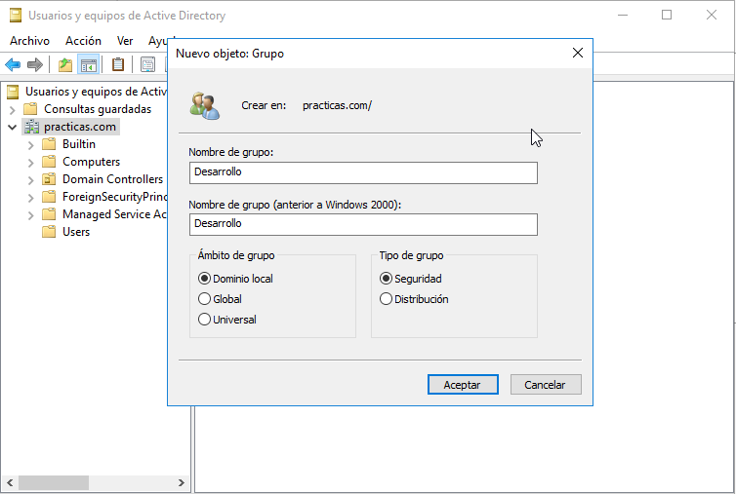Screen dimensions: 736x494
Task: Click the Nombre de grupo text field
Action: pyautogui.click(x=363, y=172)
